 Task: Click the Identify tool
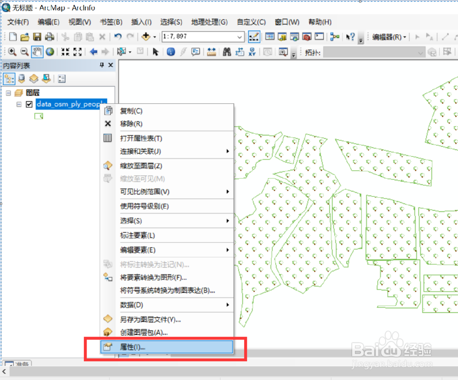[x=171, y=52]
